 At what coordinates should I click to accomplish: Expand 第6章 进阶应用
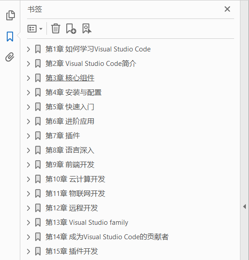coord(28,121)
